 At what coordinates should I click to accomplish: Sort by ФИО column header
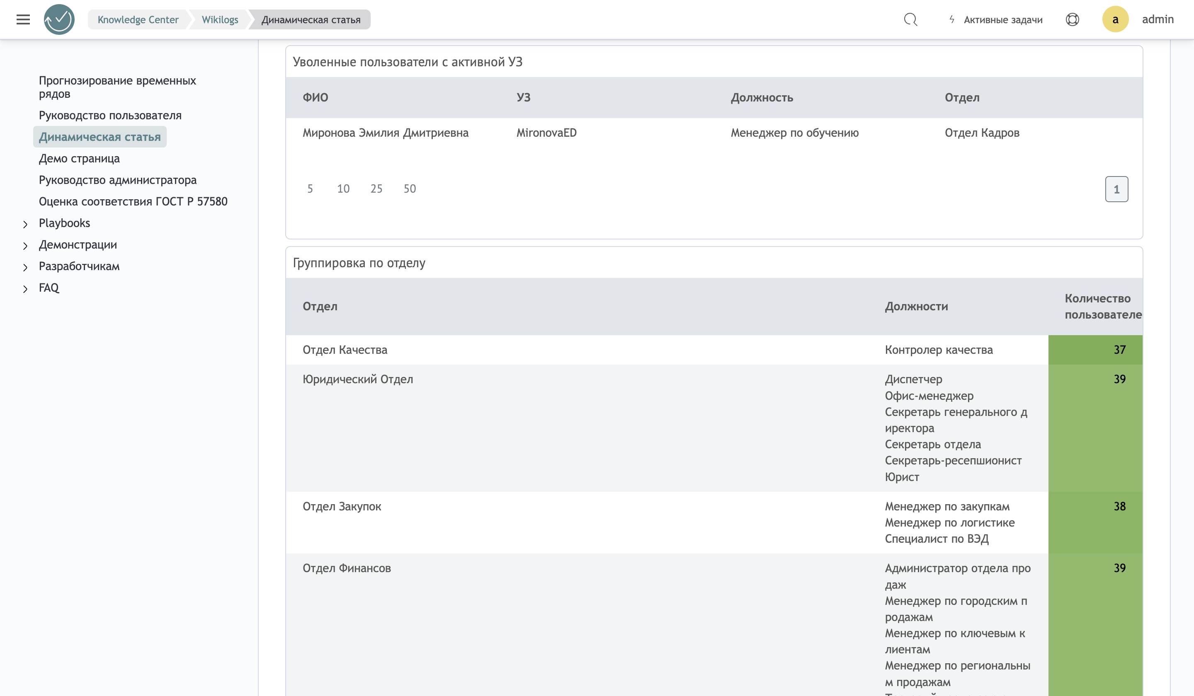pos(315,97)
